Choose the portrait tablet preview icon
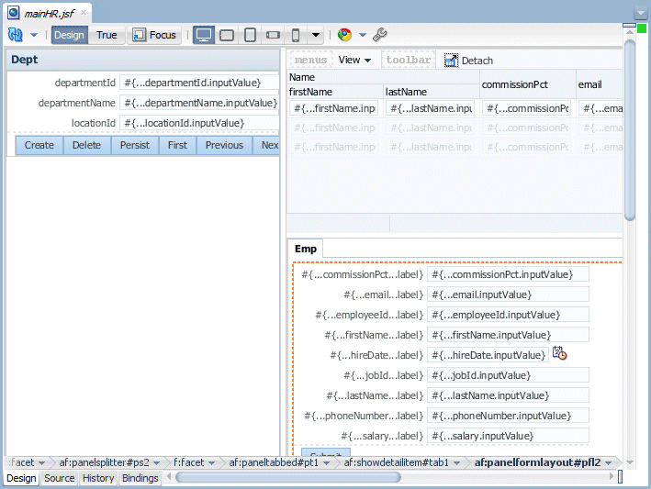 (x=250, y=35)
